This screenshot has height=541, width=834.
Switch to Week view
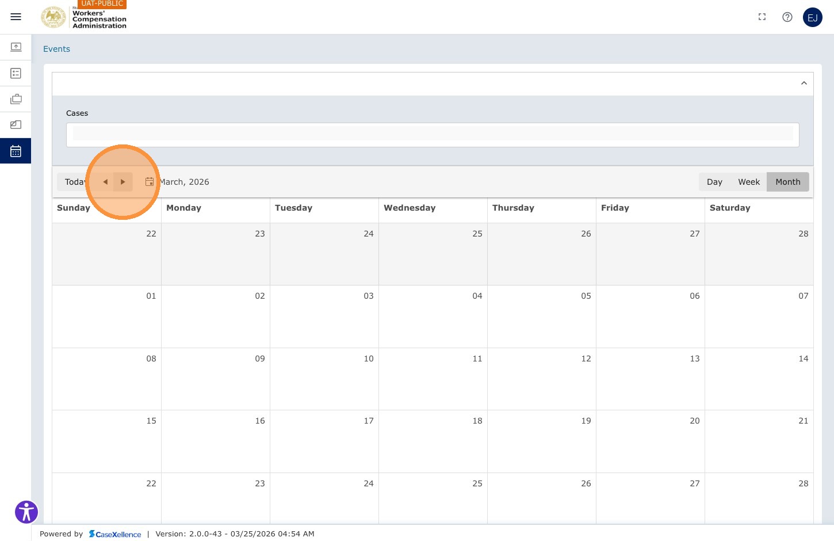coord(749,182)
